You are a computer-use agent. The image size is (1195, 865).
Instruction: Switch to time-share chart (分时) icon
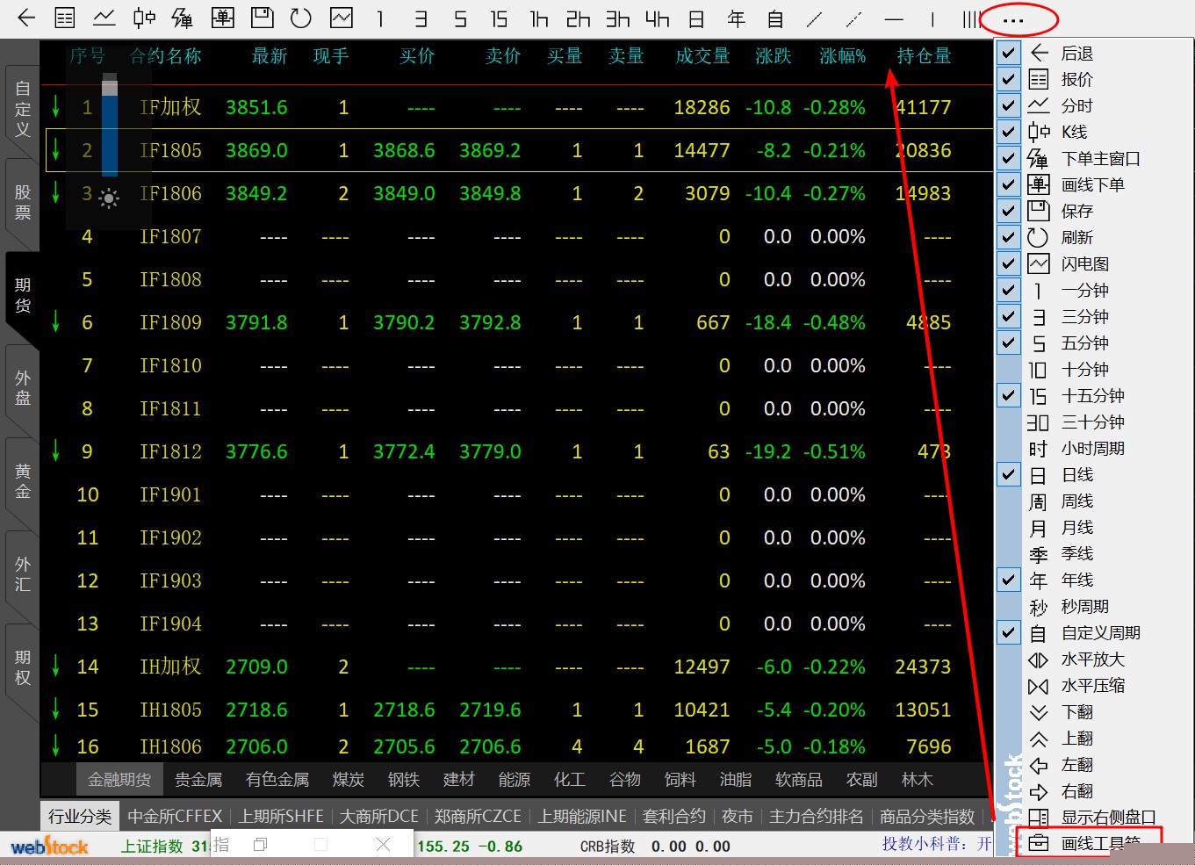coord(104,18)
